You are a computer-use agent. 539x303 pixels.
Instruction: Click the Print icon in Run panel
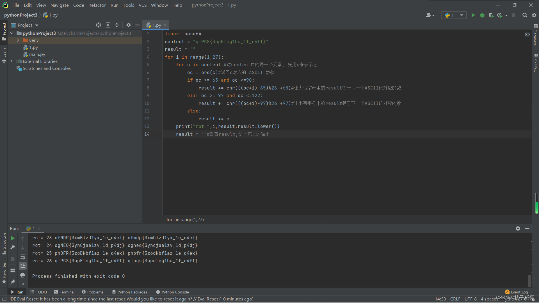click(x=23, y=275)
